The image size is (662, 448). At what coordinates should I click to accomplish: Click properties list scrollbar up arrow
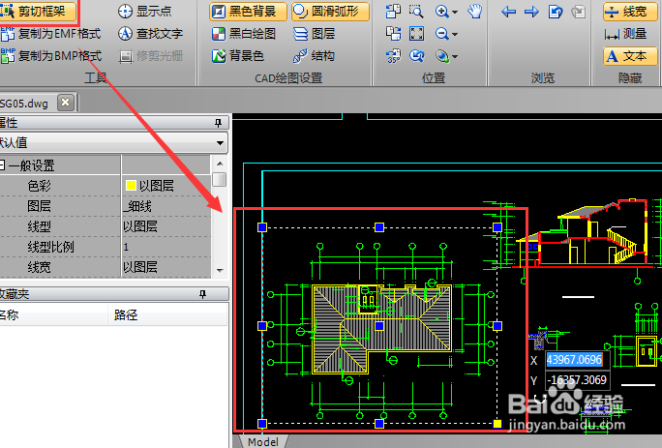pyautogui.click(x=220, y=164)
